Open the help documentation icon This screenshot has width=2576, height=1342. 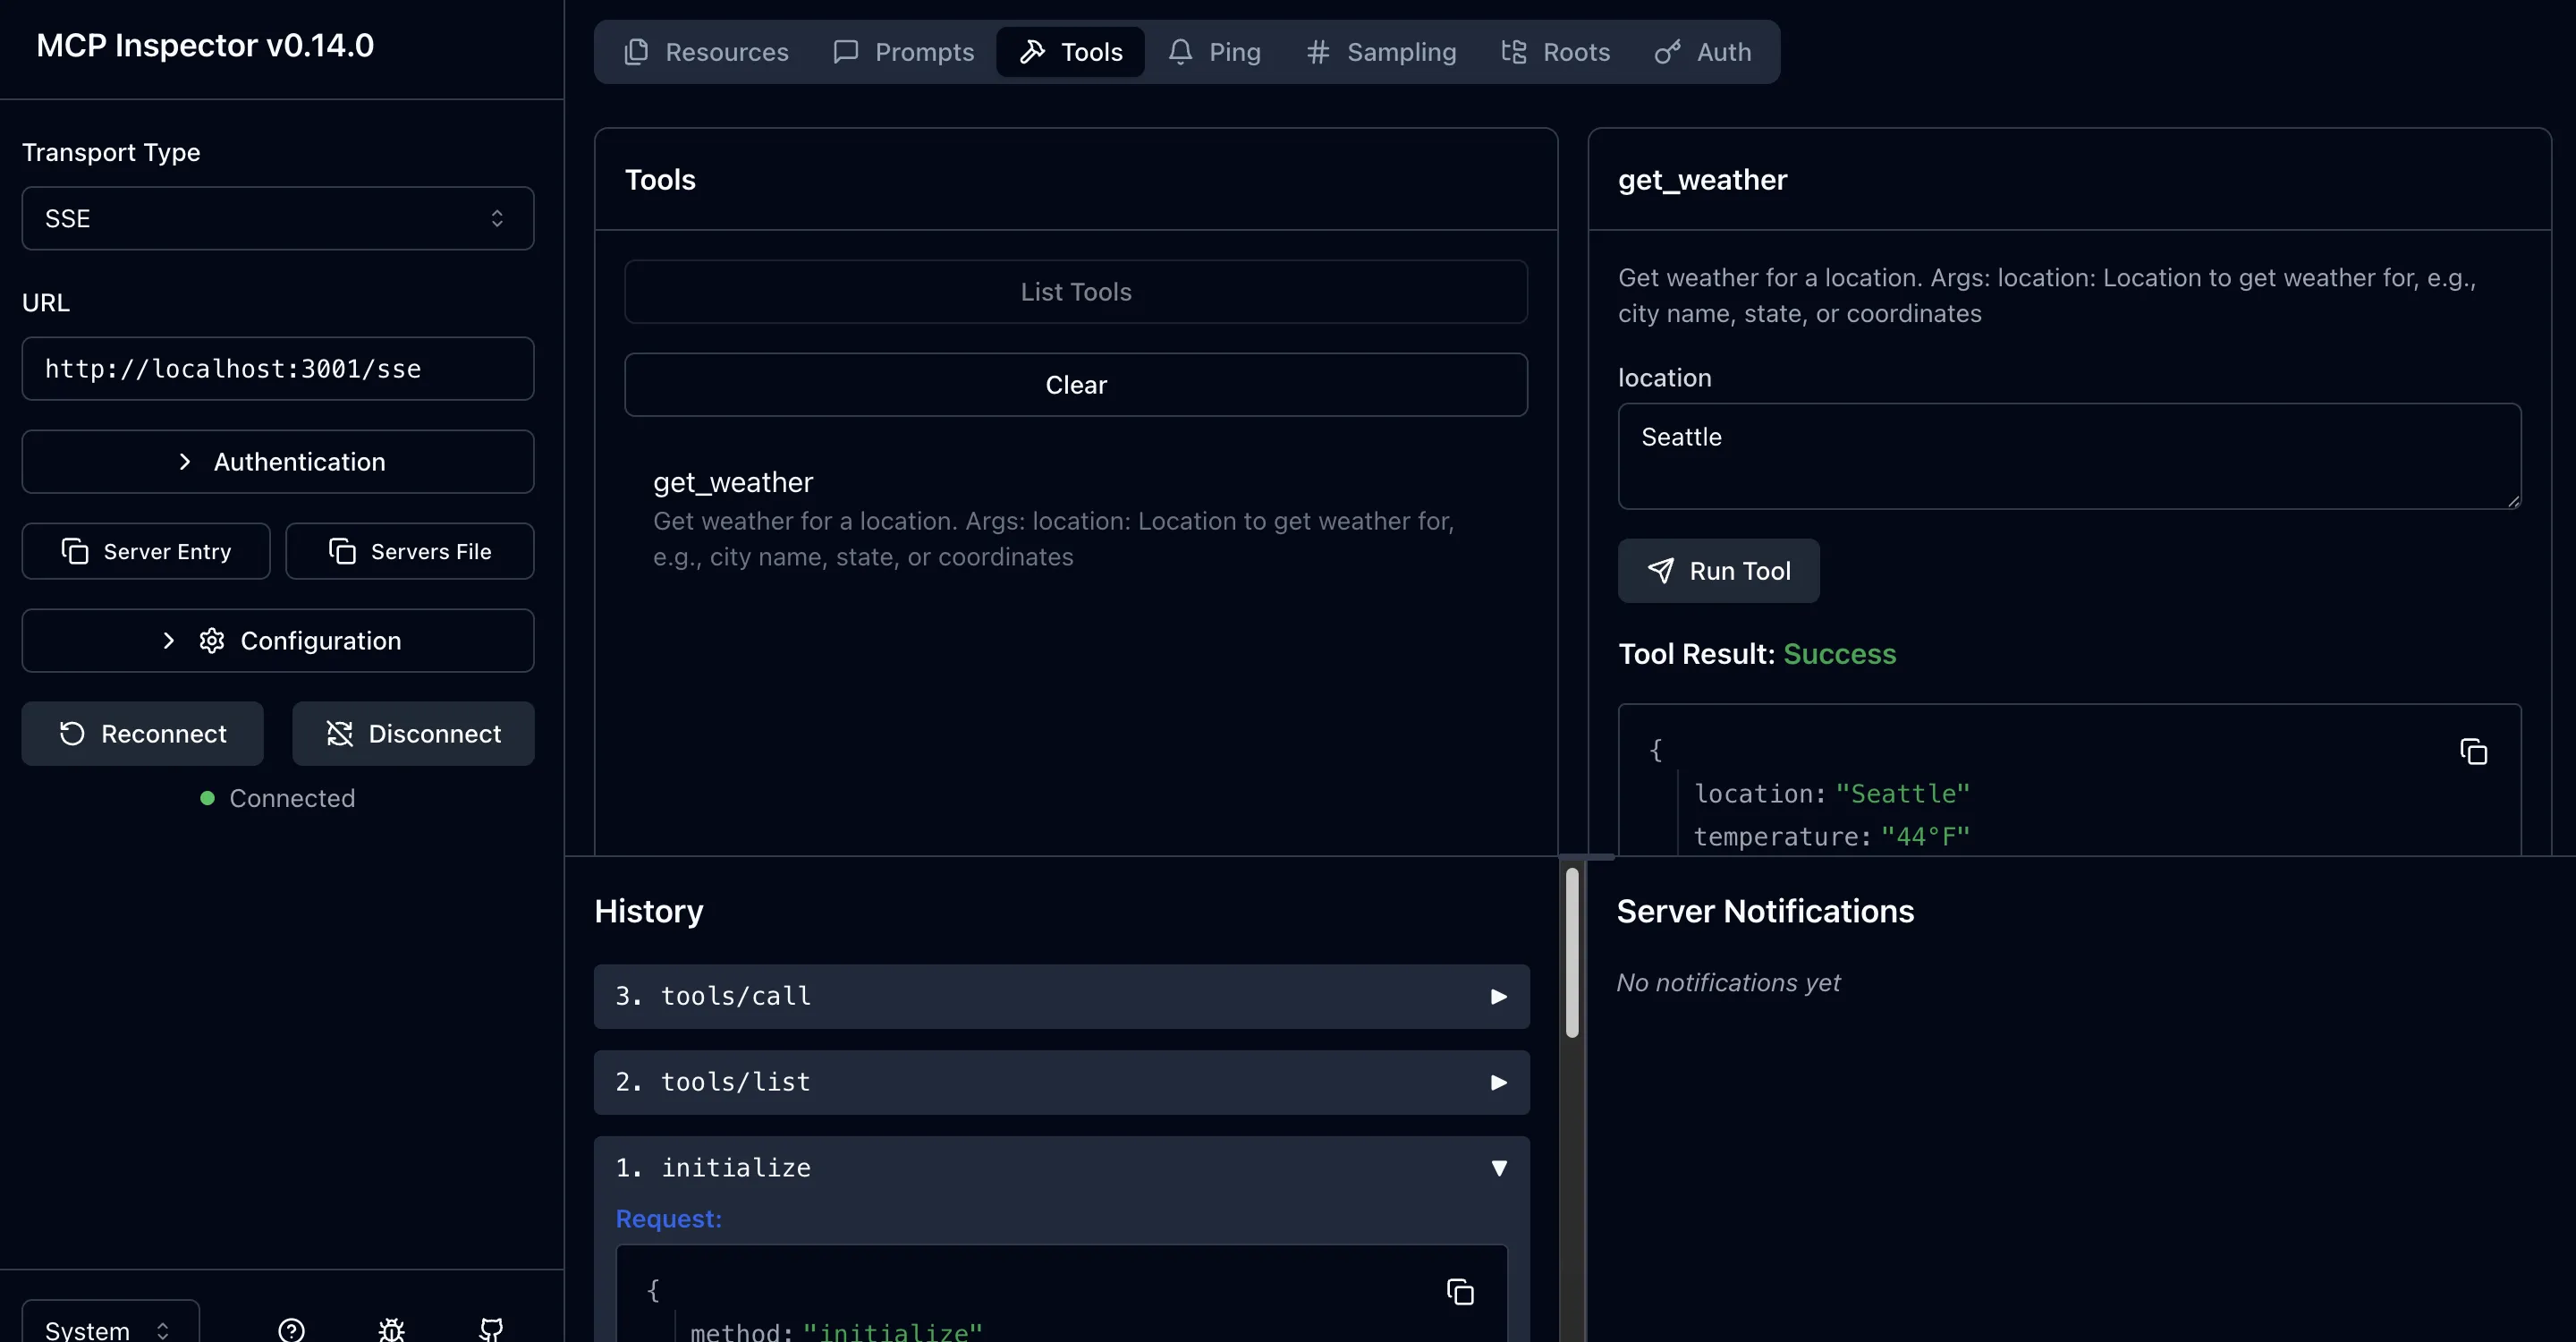click(291, 1330)
